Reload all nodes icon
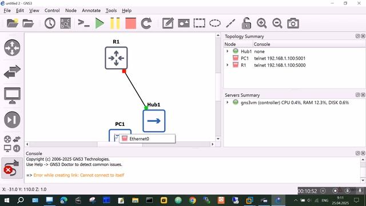 pos(146,23)
